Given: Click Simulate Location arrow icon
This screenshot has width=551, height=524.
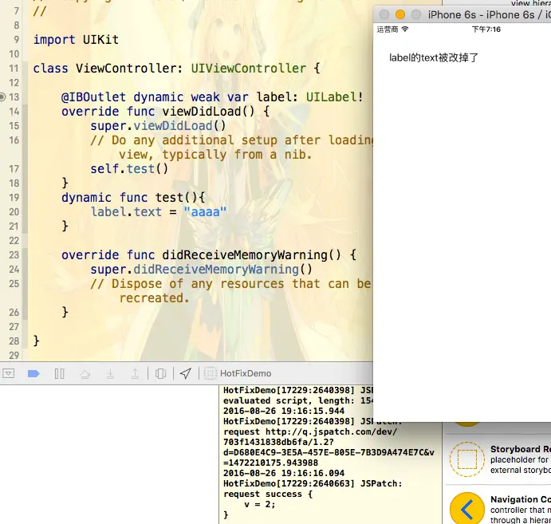Looking at the screenshot, I should click(x=186, y=373).
